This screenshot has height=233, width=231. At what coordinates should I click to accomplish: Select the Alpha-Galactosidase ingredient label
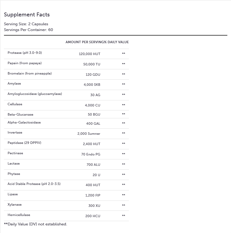point(24,123)
